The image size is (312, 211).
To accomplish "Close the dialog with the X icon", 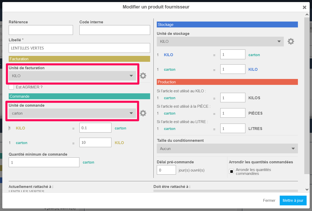I will (x=304, y=7).
